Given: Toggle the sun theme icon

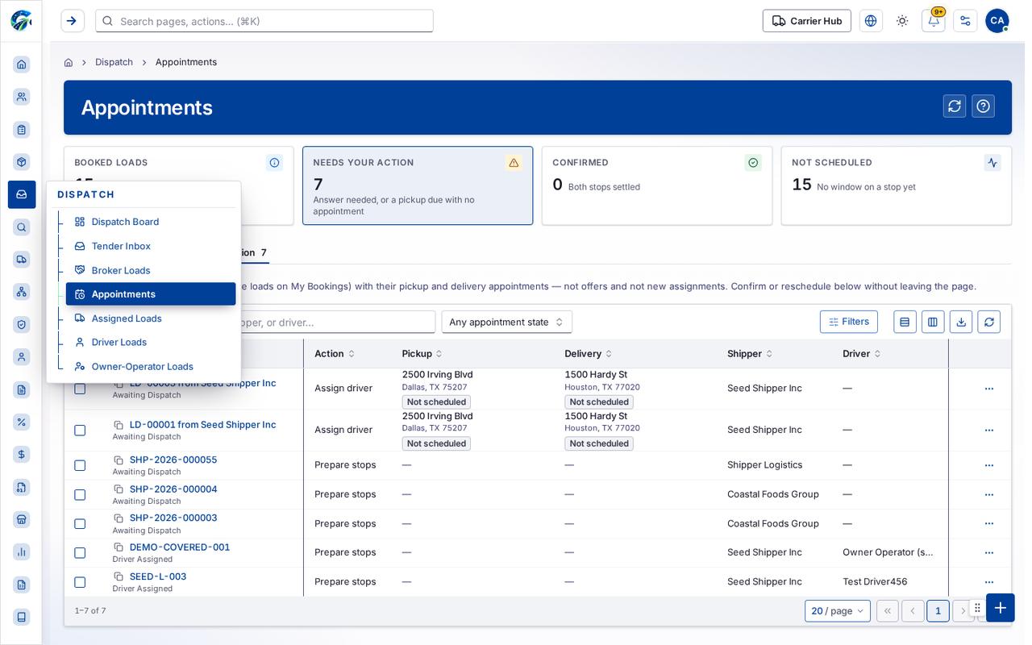Looking at the screenshot, I should coord(902,21).
